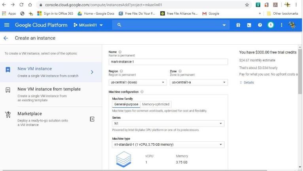
Task: Click the browser forward arrow
Action: [x=13, y=5]
